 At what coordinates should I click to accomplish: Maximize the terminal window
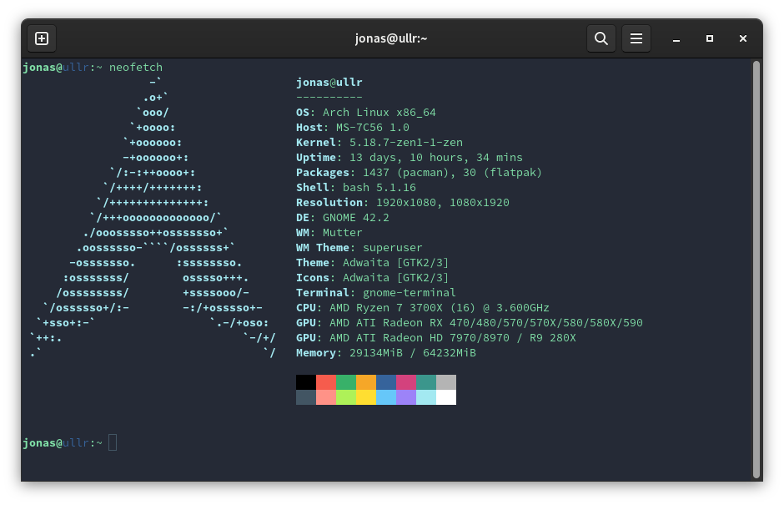[710, 38]
